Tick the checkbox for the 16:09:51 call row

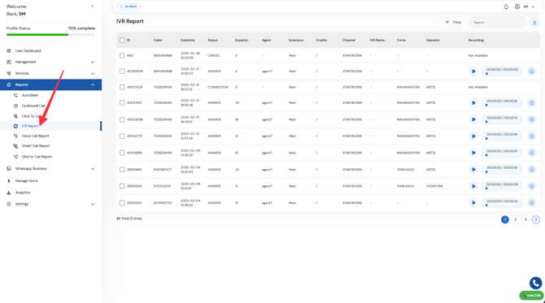click(x=122, y=119)
